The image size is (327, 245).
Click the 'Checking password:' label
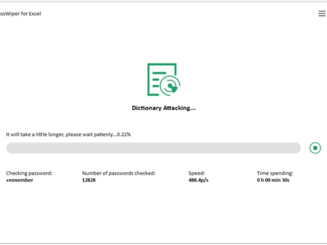pos(29,173)
